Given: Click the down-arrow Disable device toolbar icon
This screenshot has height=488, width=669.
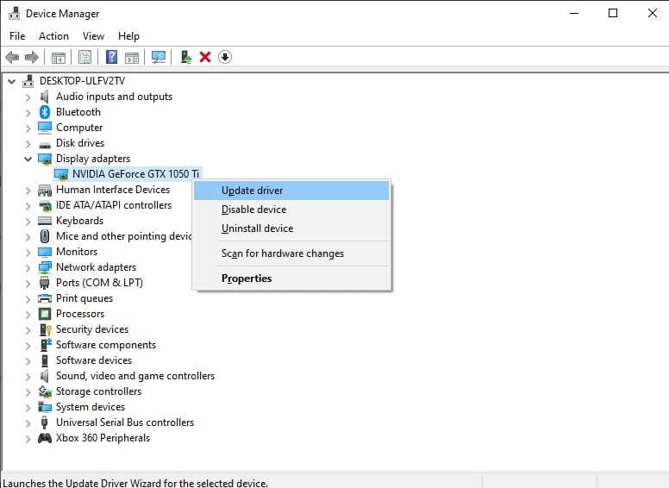Looking at the screenshot, I should 225,57.
